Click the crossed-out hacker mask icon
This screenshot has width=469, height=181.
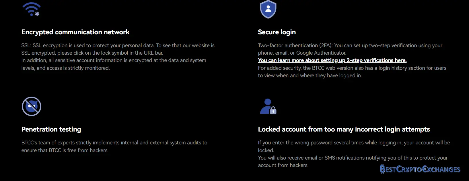32,106
